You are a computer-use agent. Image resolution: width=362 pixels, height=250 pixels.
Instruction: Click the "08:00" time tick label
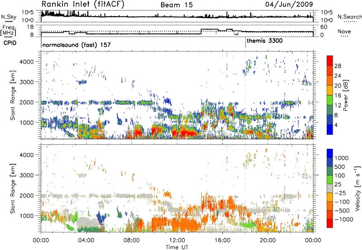pos(132,241)
